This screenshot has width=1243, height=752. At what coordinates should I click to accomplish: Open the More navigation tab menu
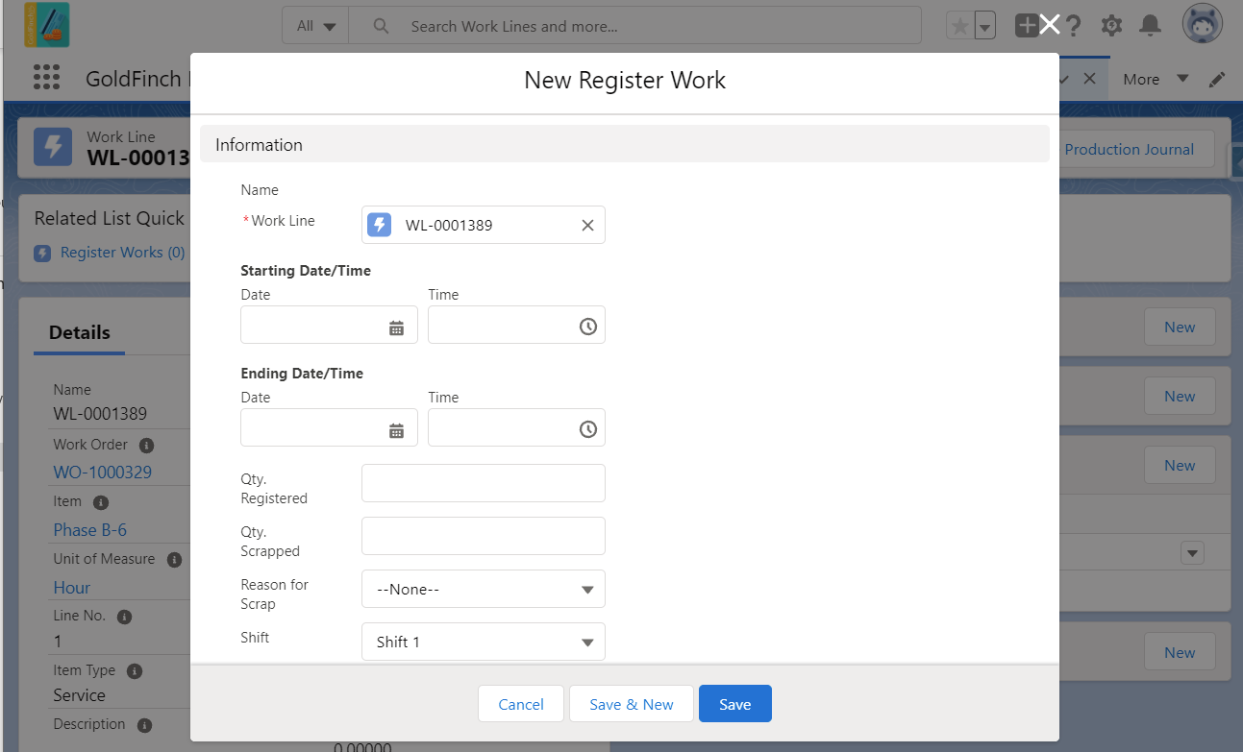tap(1155, 80)
